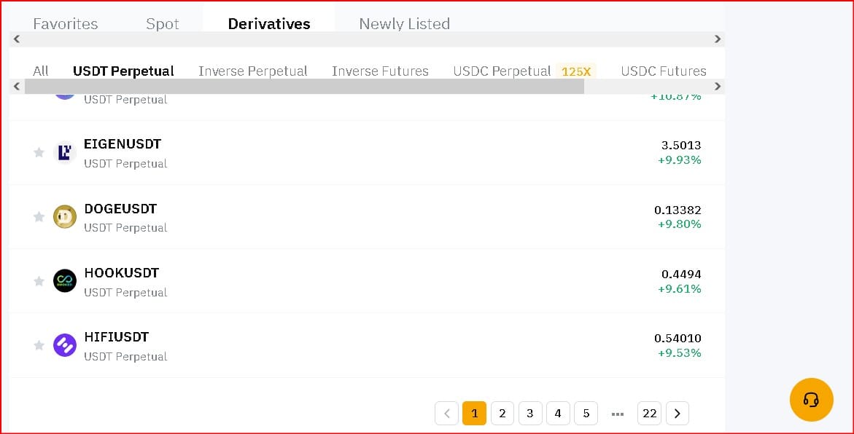
Task: Select USDC Futures category
Action: click(664, 71)
